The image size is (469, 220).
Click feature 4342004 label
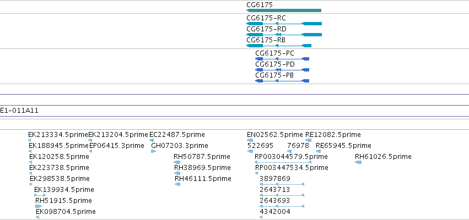click(275, 212)
